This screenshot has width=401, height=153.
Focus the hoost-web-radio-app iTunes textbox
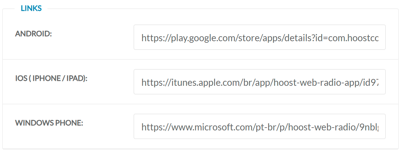pyautogui.click(x=259, y=82)
